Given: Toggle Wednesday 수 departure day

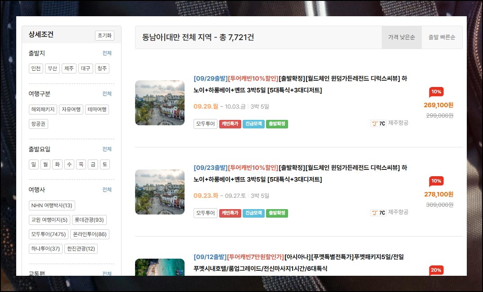Looking at the screenshot, I should [x=69, y=164].
